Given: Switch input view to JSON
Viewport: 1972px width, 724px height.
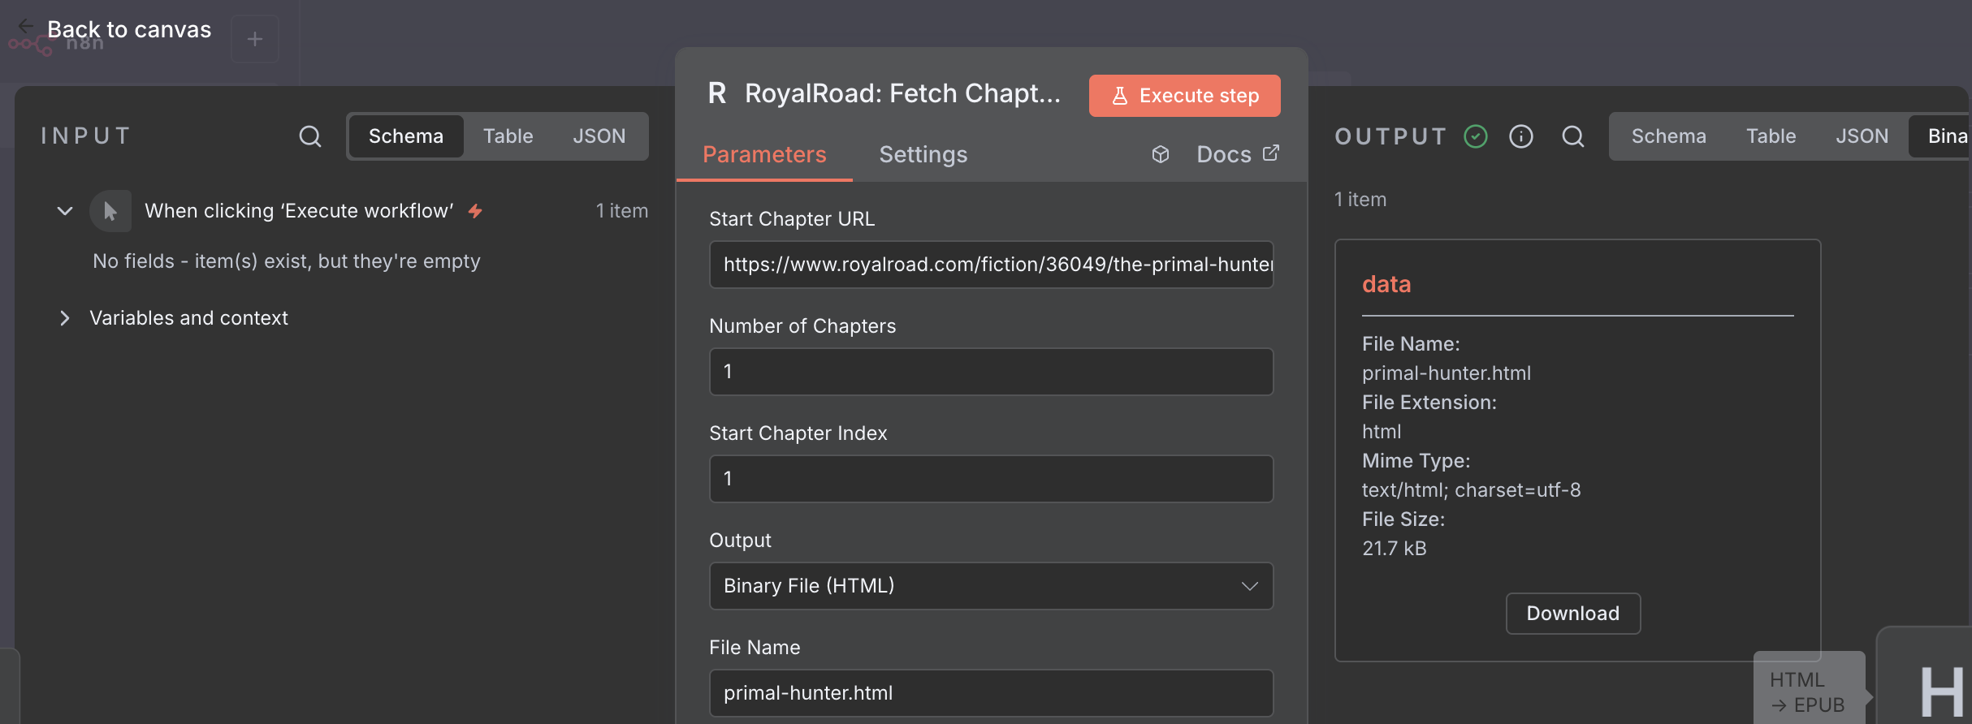Looking at the screenshot, I should coord(599,136).
